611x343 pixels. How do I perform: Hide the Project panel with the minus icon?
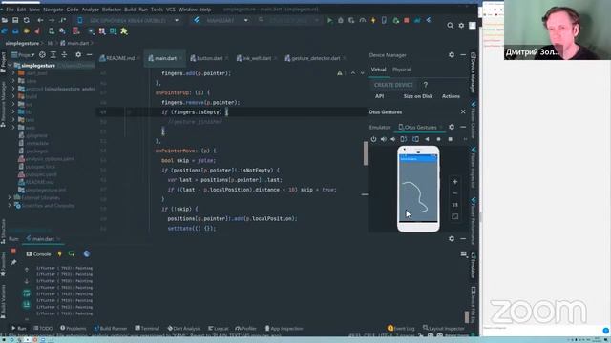tap(89, 55)
